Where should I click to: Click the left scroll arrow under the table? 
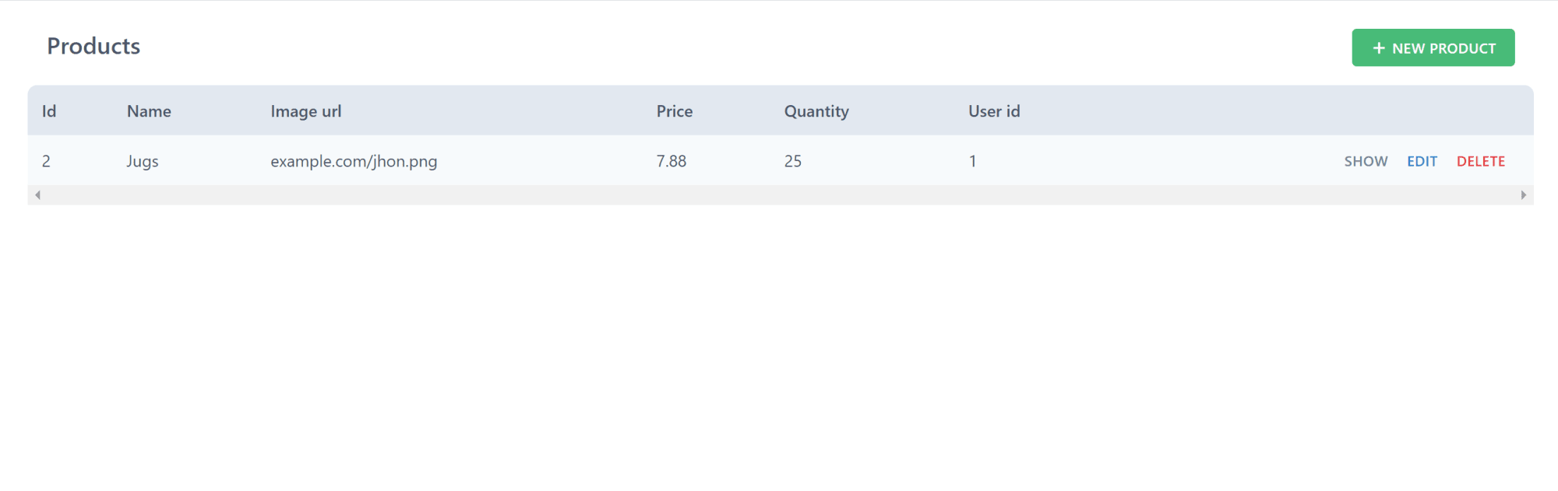tap(37, 195)
